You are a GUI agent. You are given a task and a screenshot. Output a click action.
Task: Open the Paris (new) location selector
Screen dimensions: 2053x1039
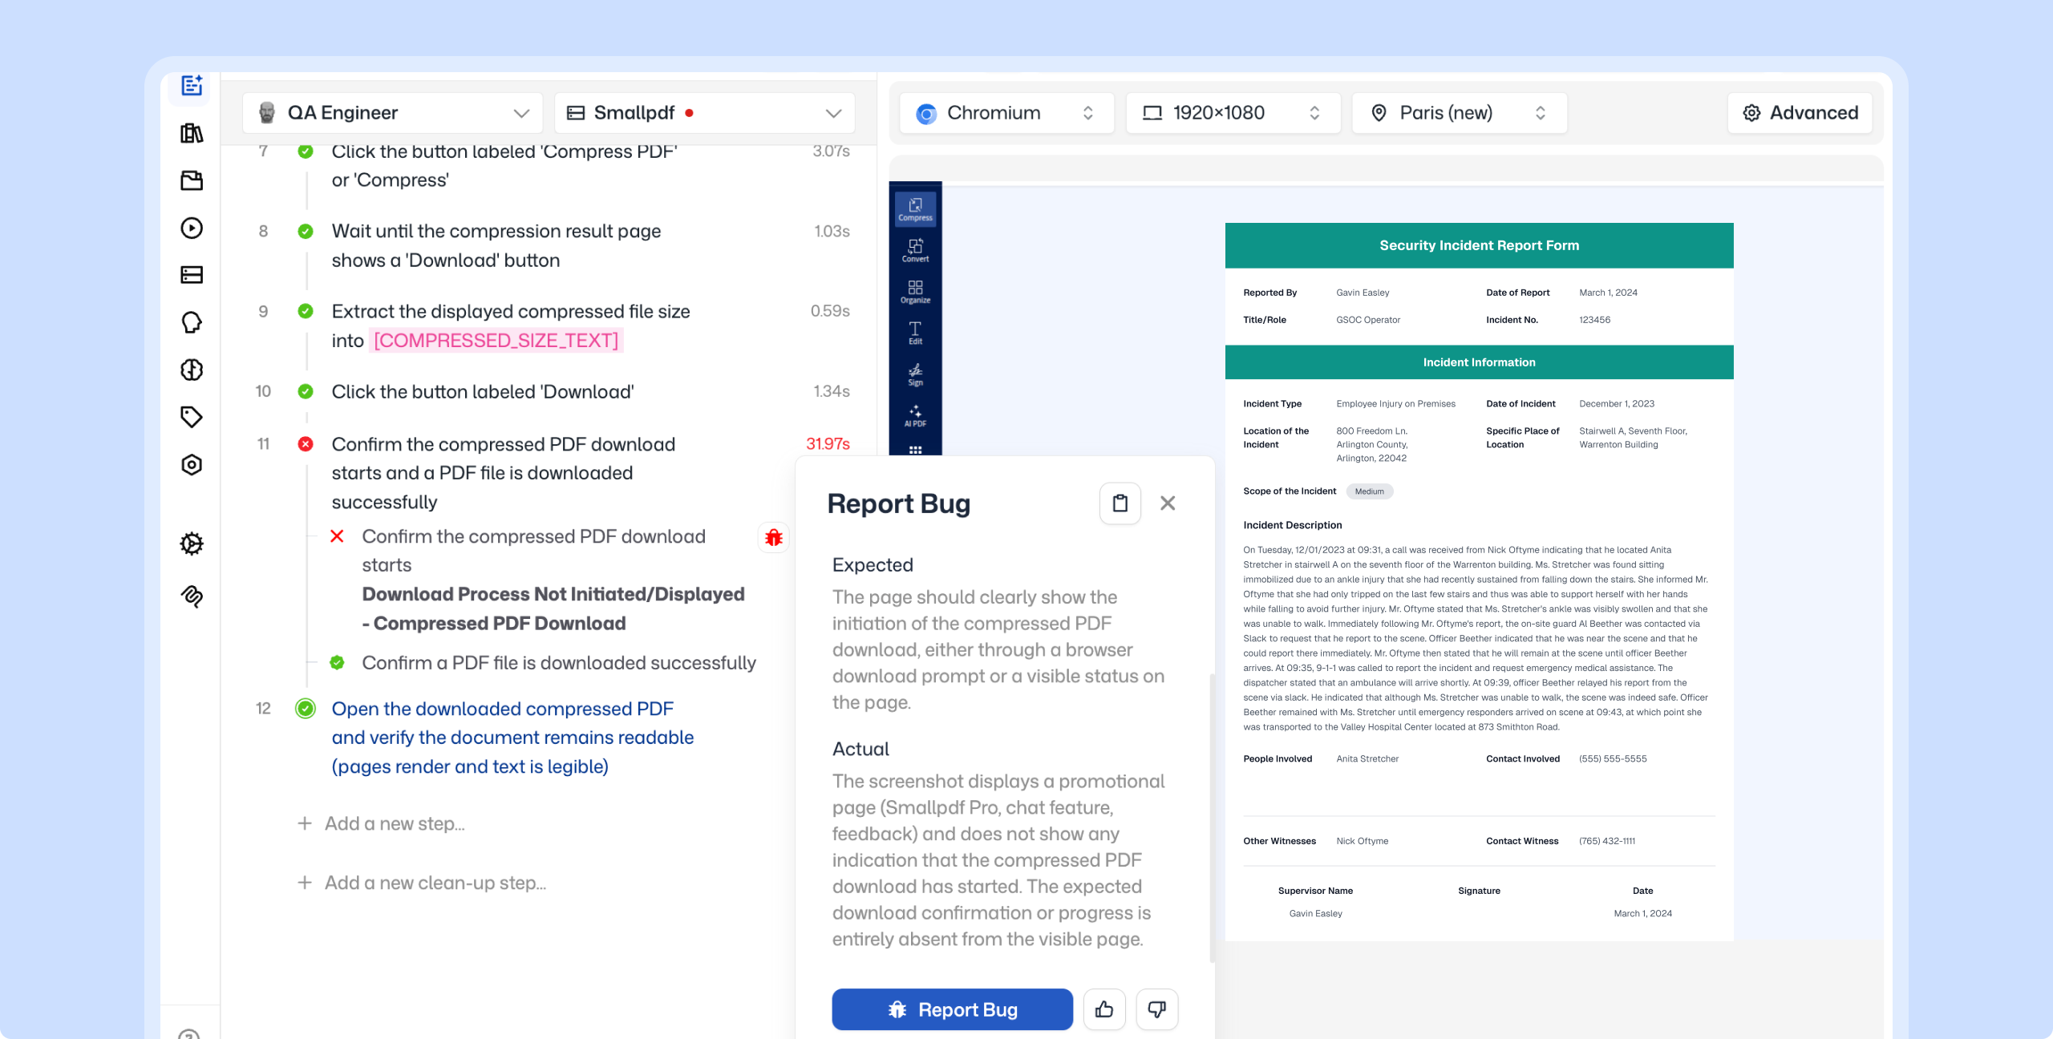pyautogui.click(x=1459, y=113)
